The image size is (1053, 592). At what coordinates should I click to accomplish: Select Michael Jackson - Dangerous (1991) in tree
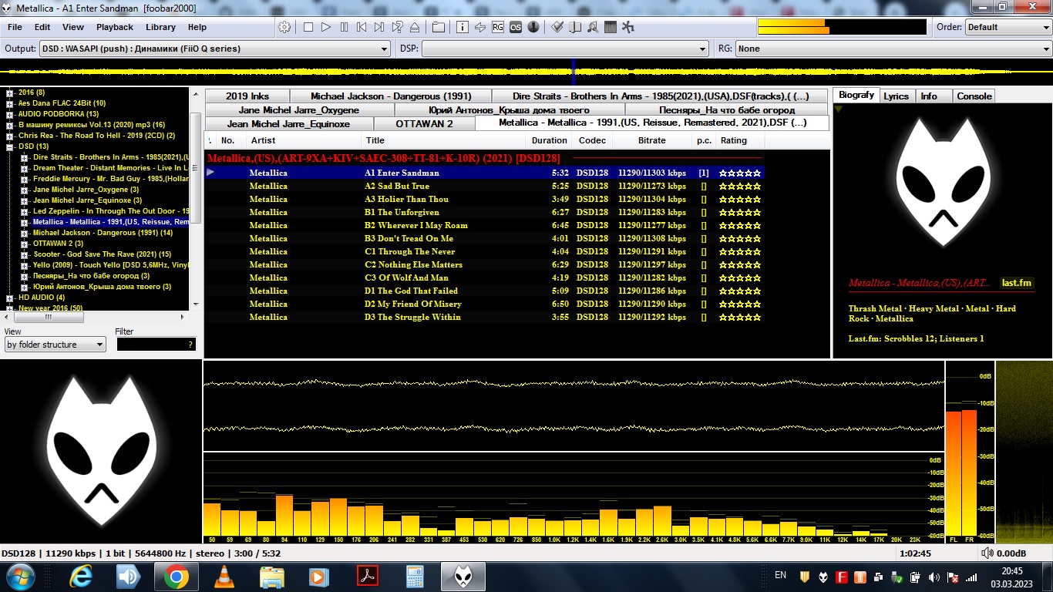click(x=103, y=233)
